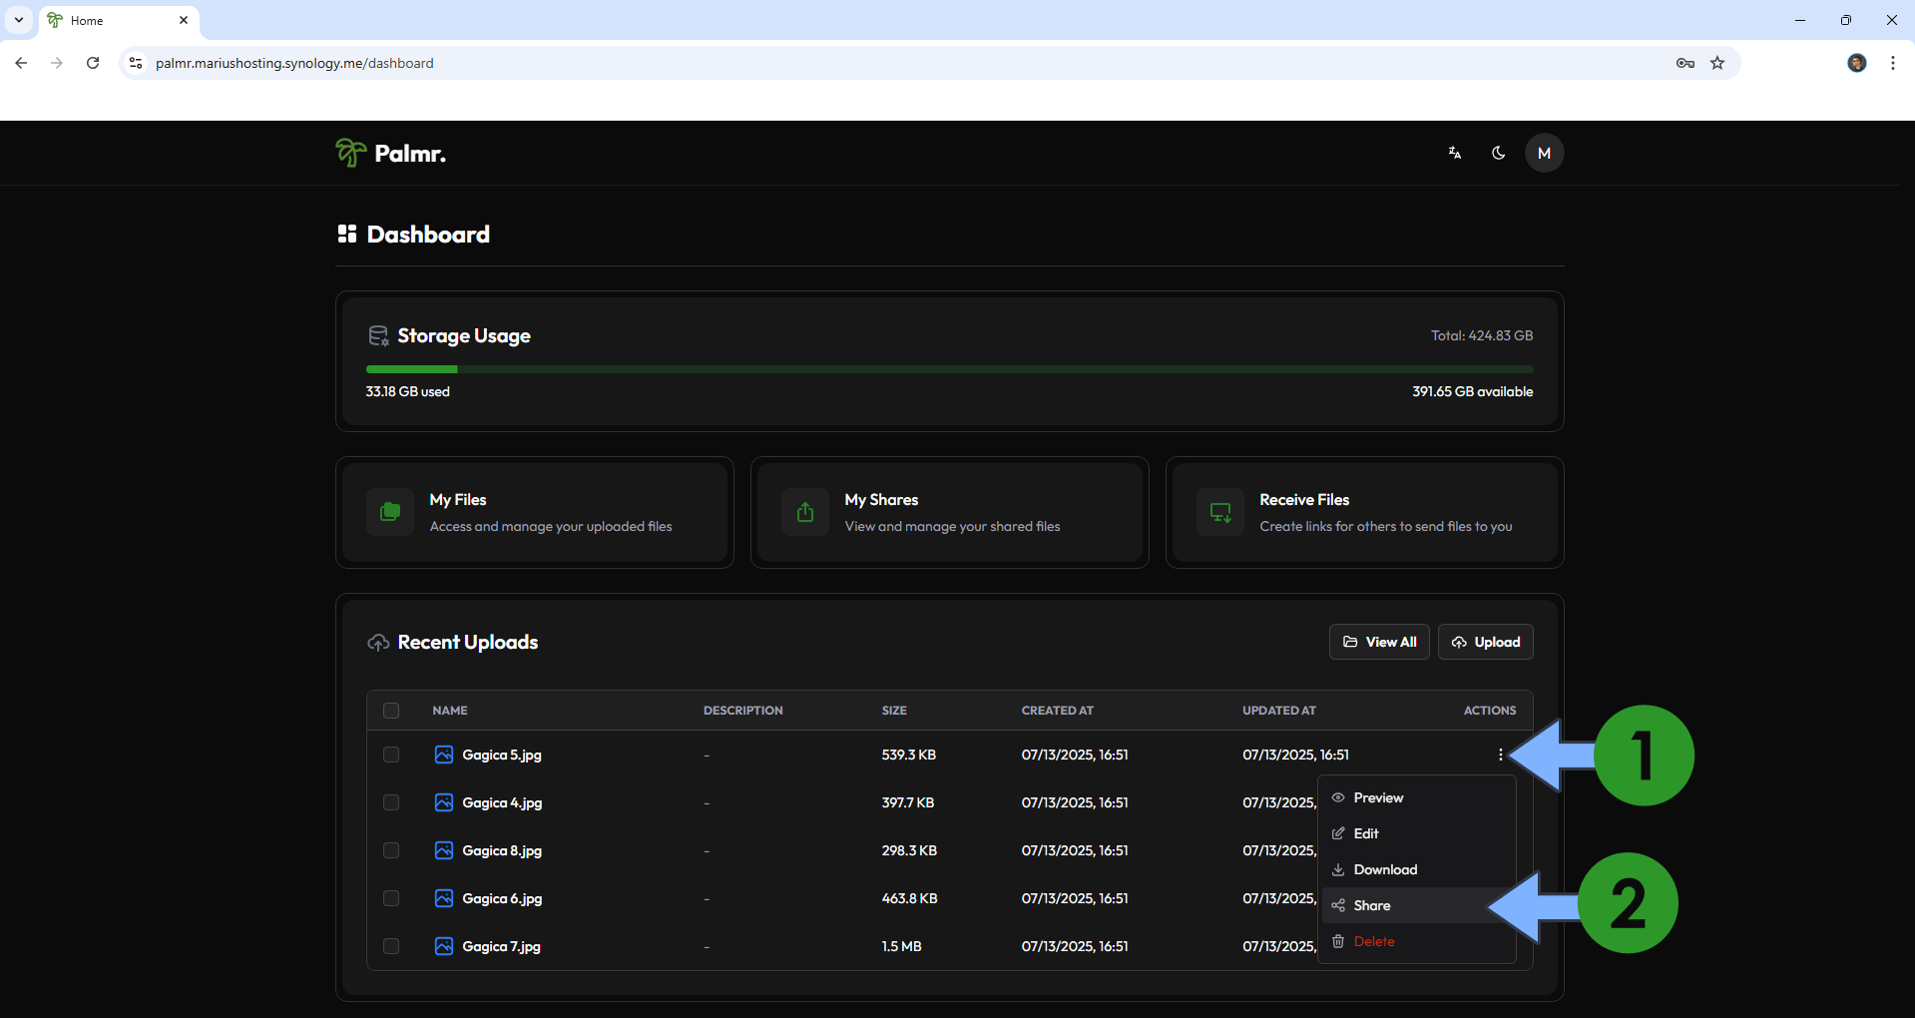Check the box for Gagica 6.jpg

391,898
